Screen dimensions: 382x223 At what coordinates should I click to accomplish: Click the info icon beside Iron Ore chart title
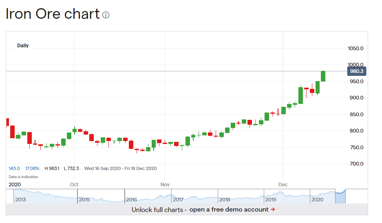(x=106, y=15)
